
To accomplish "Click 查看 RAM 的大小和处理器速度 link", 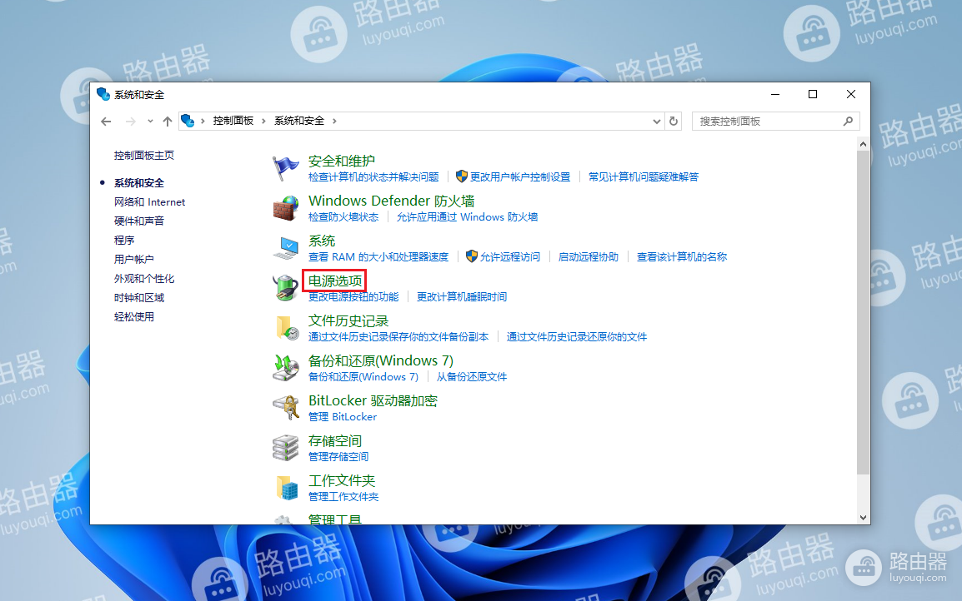I will 378,256.
